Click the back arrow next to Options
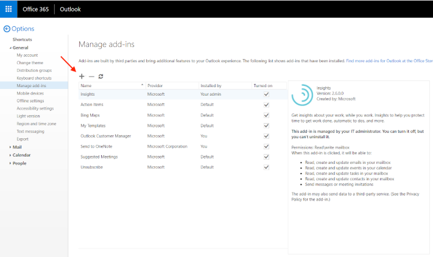The width and height of the screenshot is (433, 257). pyautogui.click(x=7, y=29)
